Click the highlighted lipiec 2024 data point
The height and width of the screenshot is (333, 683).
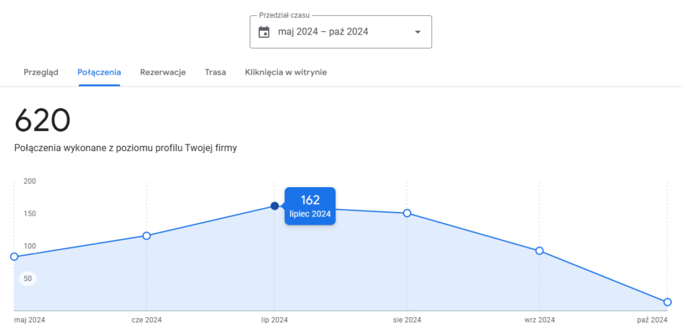275,206
